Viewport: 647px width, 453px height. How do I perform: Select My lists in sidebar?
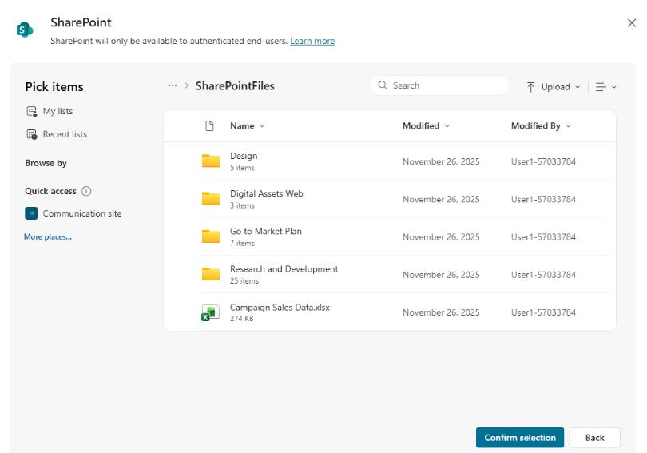tap(58, 112)
